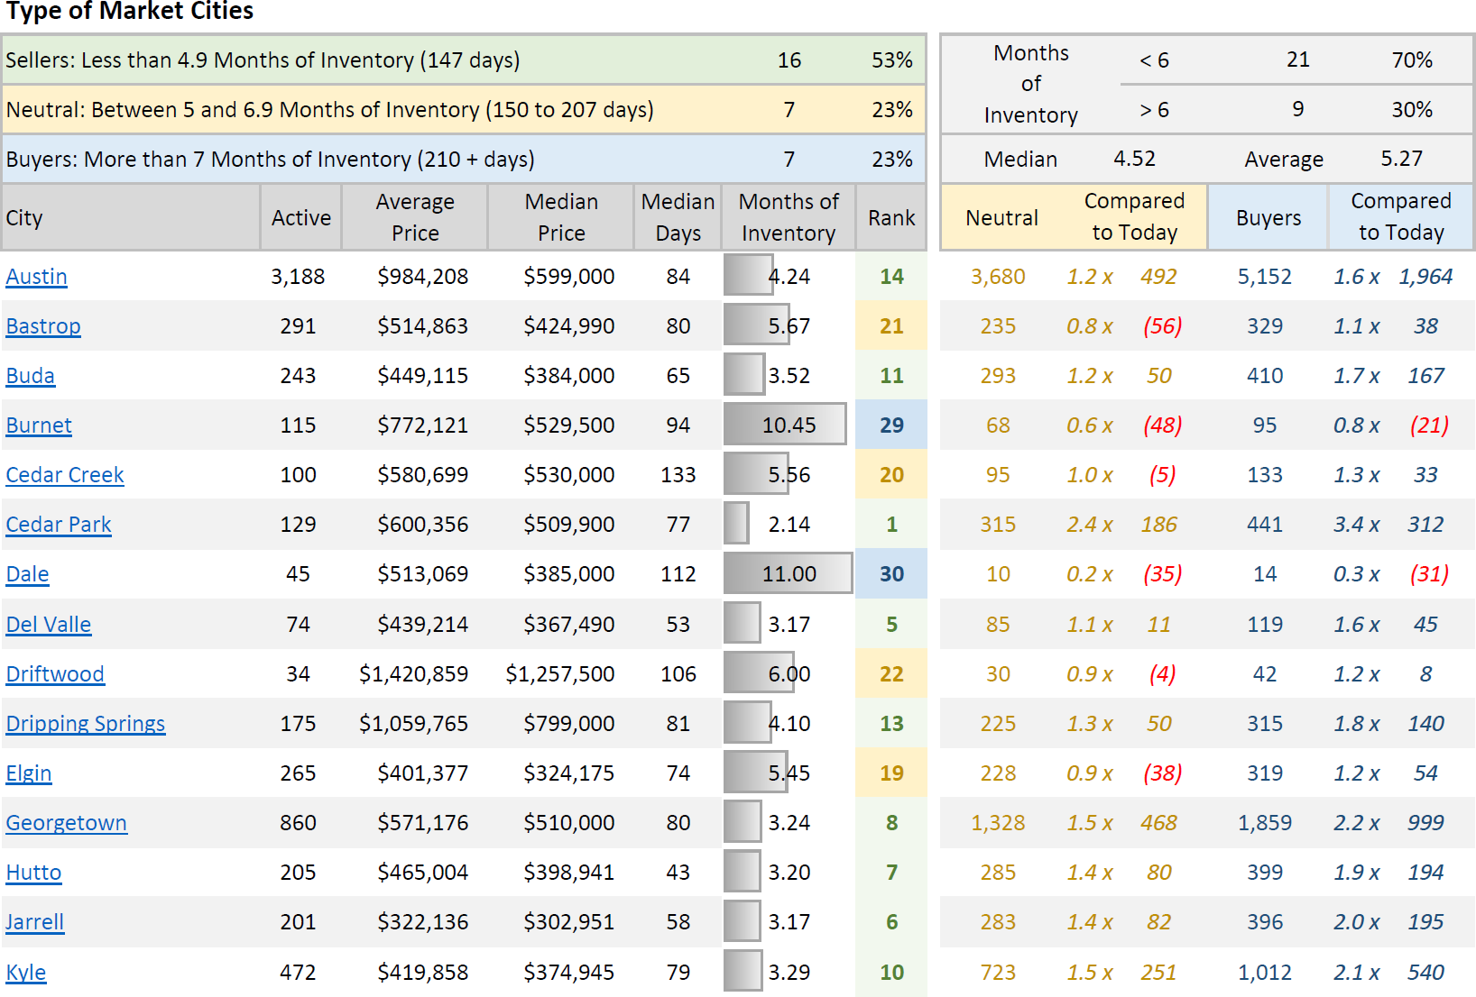
Task: Click the Buyers column header on the right
Action: [1268, 217]
